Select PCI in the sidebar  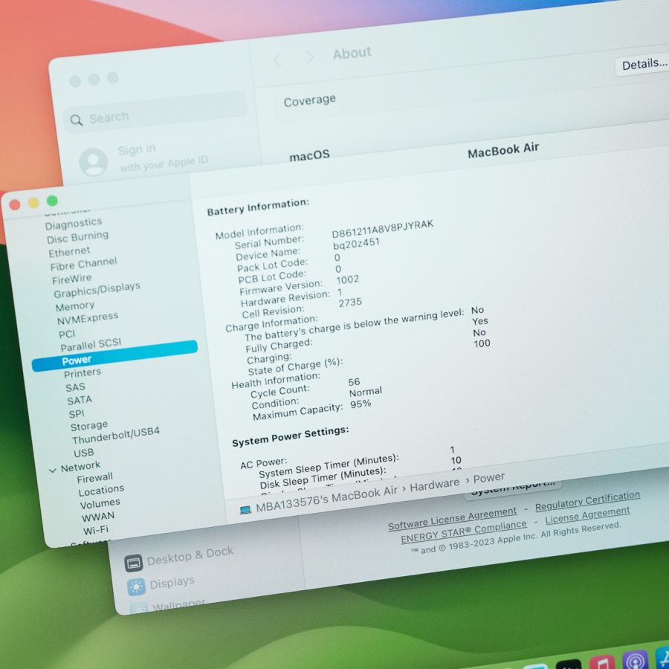(x=67, y=334)
